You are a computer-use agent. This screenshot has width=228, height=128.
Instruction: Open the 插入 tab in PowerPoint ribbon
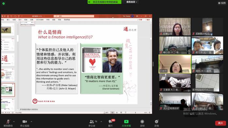[x=8, y=20]
